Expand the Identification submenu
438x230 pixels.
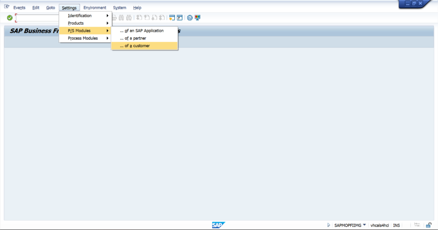85,16
